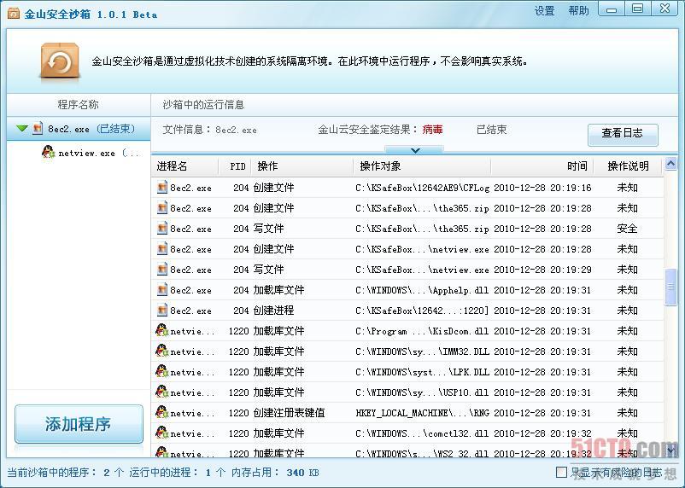The width and height of the screenshot is (685, 488).
Task: Open the 帮助 menu
Action: coord(578,11)
